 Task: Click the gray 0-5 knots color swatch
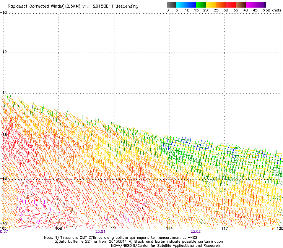[171, 5]
